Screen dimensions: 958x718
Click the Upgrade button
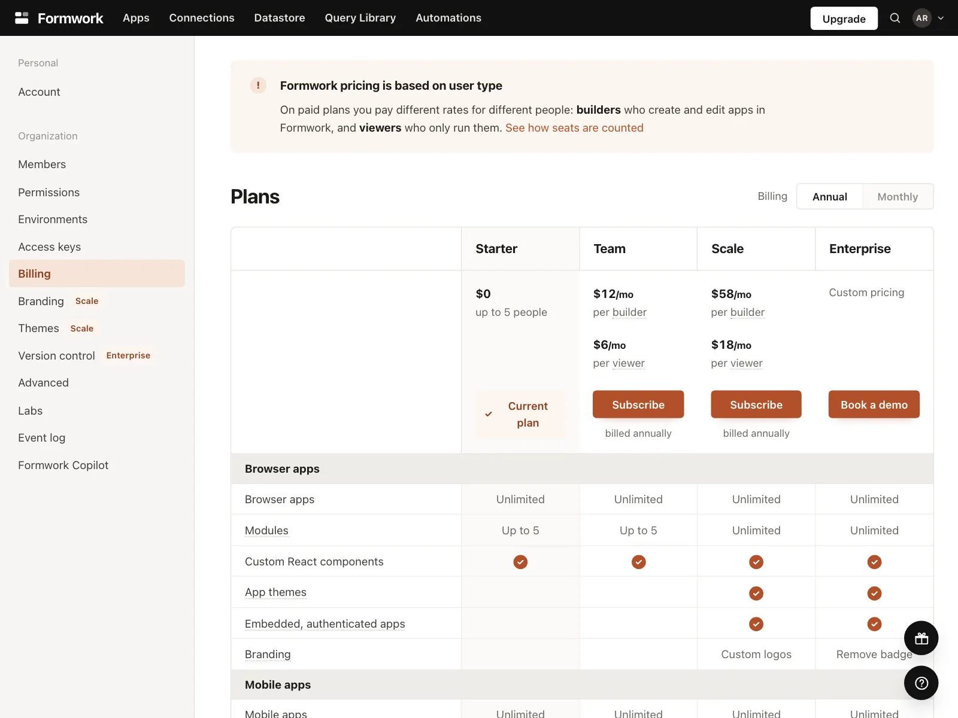click(844, 19)
